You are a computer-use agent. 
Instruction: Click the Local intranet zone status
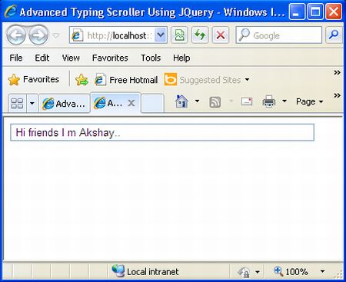pyautogui.click(x=145, y=271)
